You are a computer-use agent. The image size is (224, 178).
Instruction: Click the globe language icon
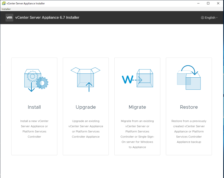203,18
